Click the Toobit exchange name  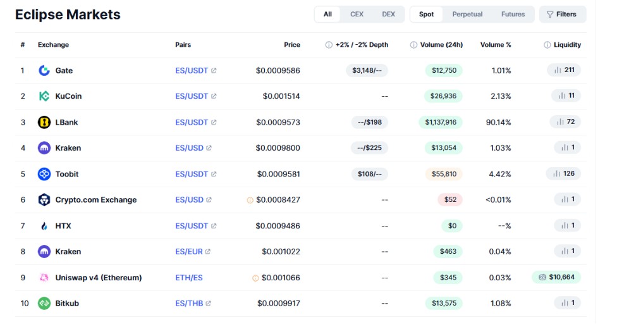click(67, 174)
